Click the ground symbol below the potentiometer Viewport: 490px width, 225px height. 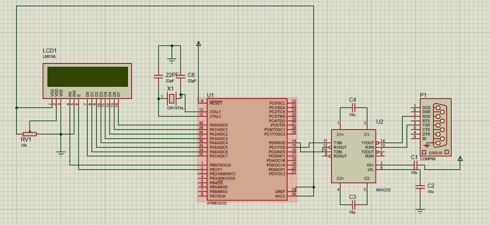60,153
